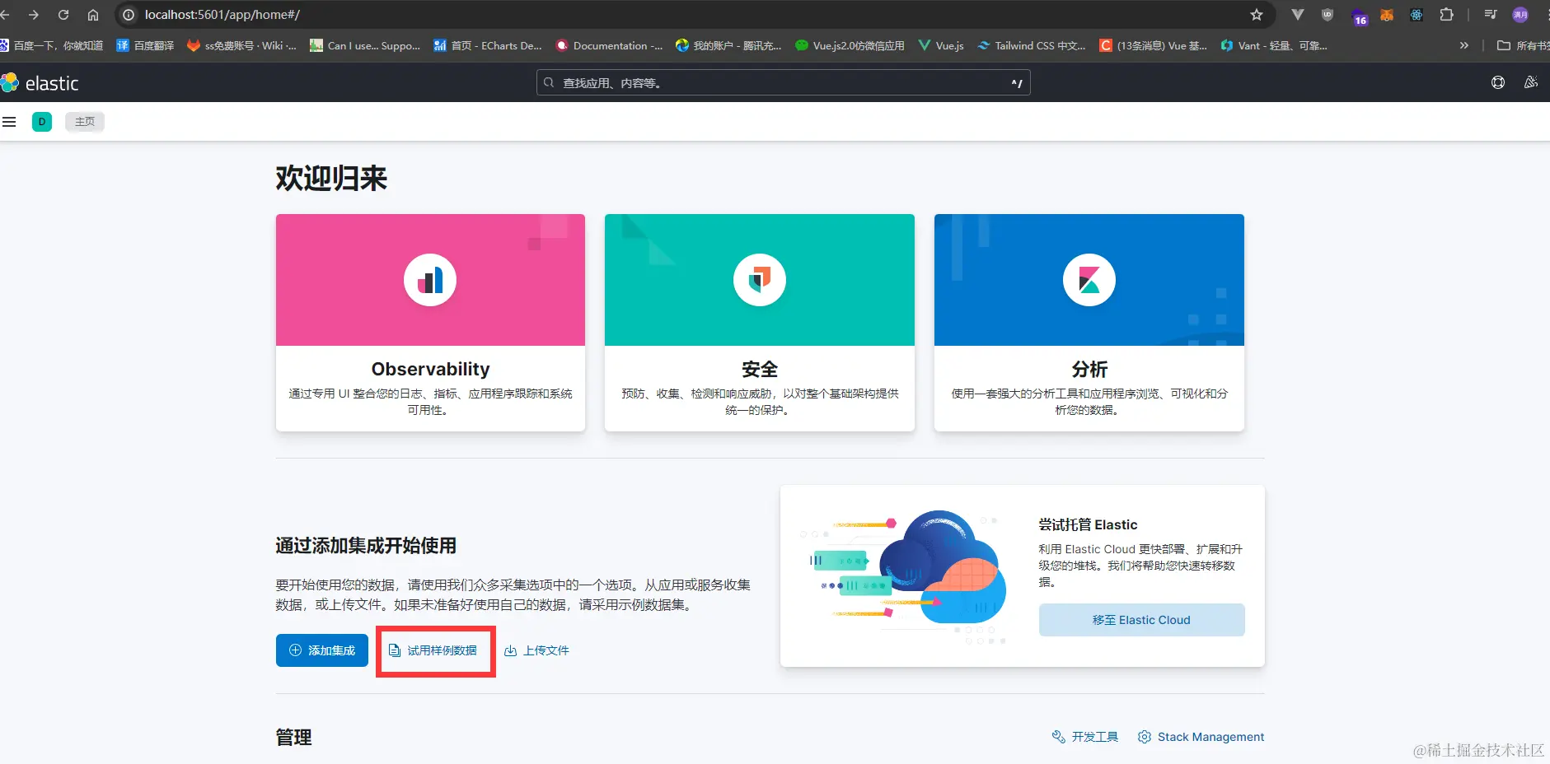
Task: Click the browser address bar URL
Action: pyautogui.click(x=222, y=15)
